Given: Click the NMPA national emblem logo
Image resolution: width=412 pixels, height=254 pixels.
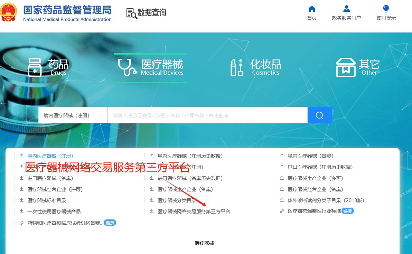Looking at the screenshot, I should (x=9, y=12).
